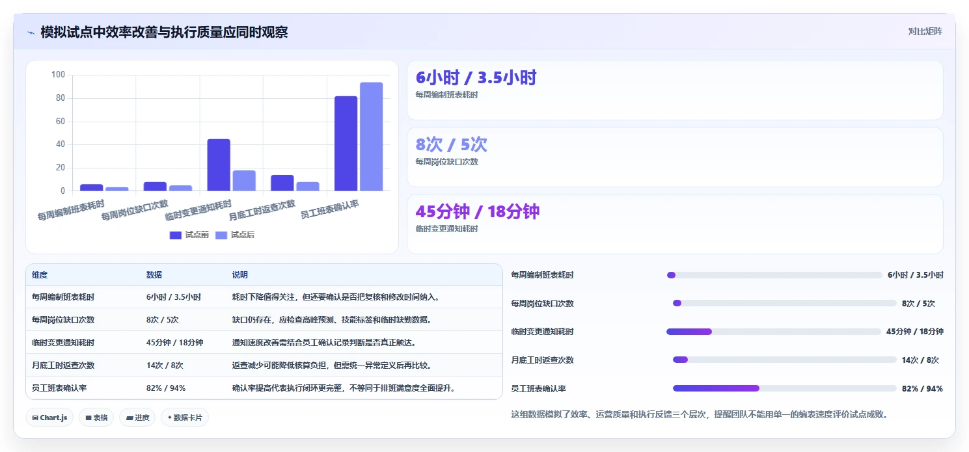
Task: Toggle the 试点前 legend entry
Action: [189, 235]
